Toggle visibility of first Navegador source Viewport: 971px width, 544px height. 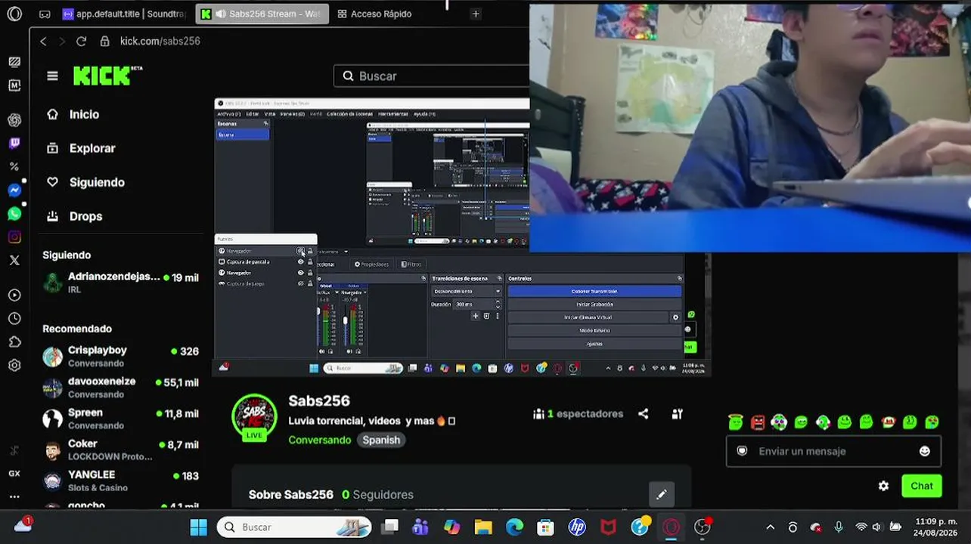pos(300,251)
